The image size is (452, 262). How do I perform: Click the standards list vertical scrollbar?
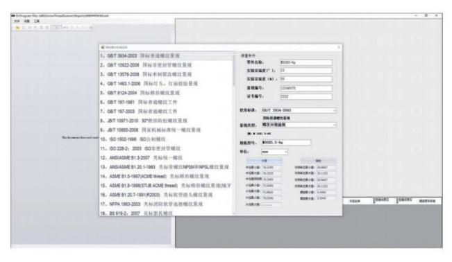(234, 132)
